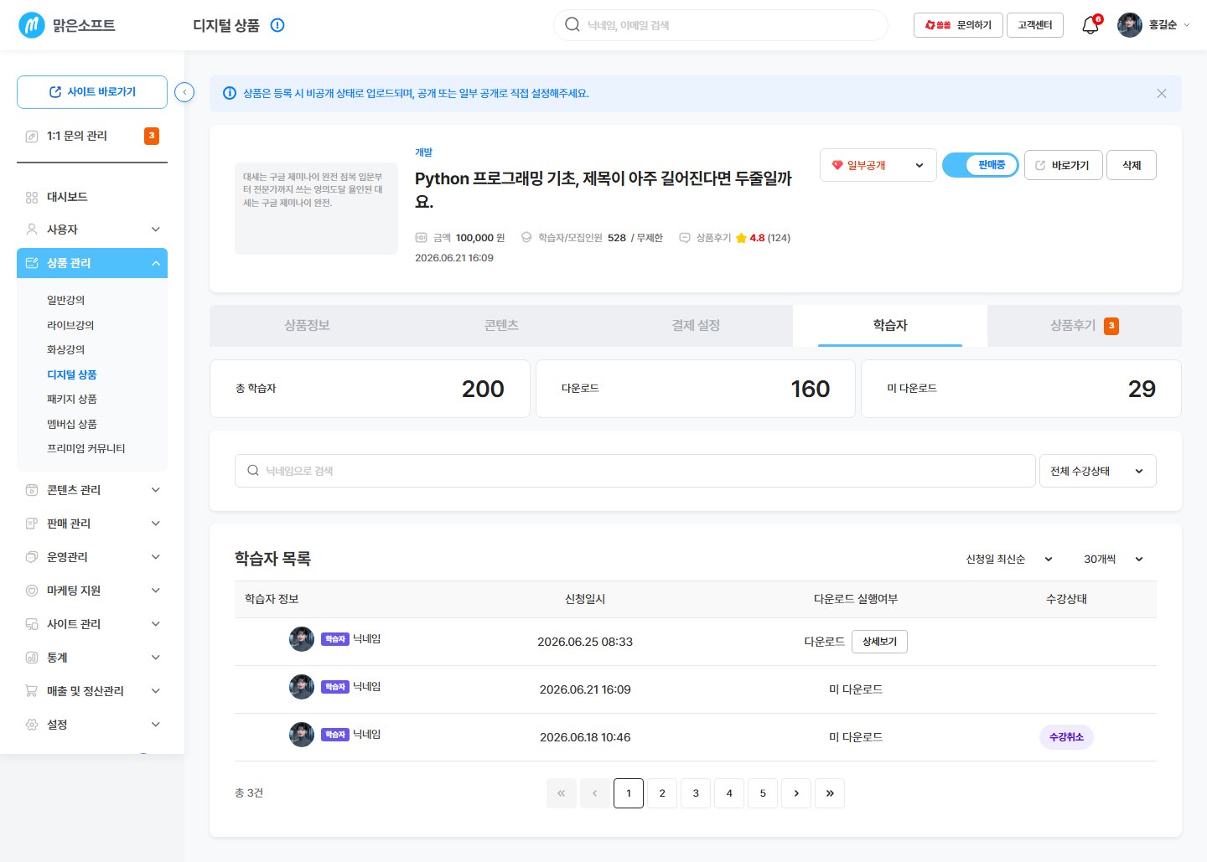Open the 일부공개 visibility dropdown
Viewport: 1207px width, 862px height.
878,165
